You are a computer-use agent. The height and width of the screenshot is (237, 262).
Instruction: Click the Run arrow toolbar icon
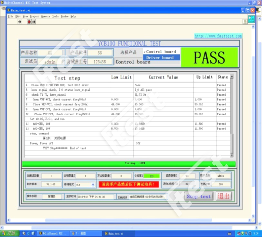click(19, 22)
